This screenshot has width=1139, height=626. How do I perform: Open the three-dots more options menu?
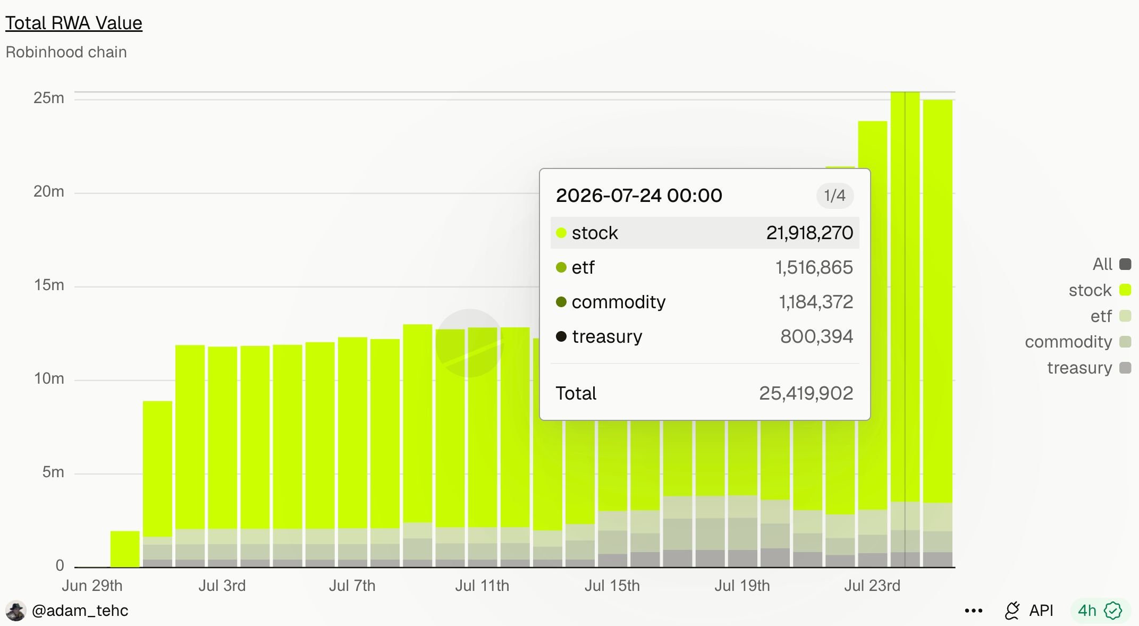point(973,611)
